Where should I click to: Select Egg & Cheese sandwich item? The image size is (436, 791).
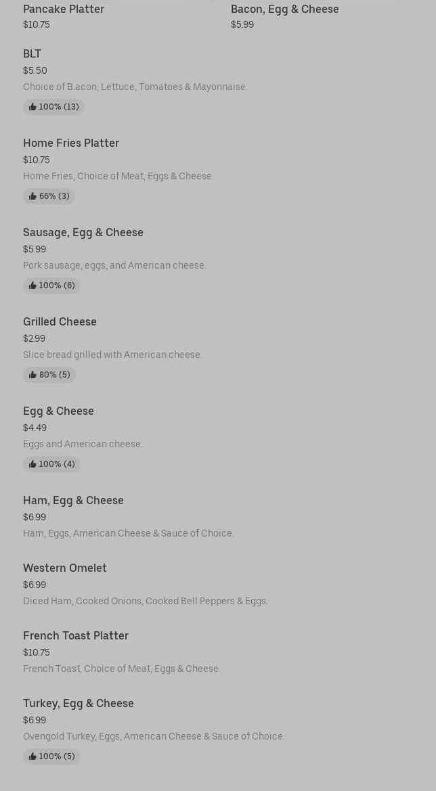58,411
